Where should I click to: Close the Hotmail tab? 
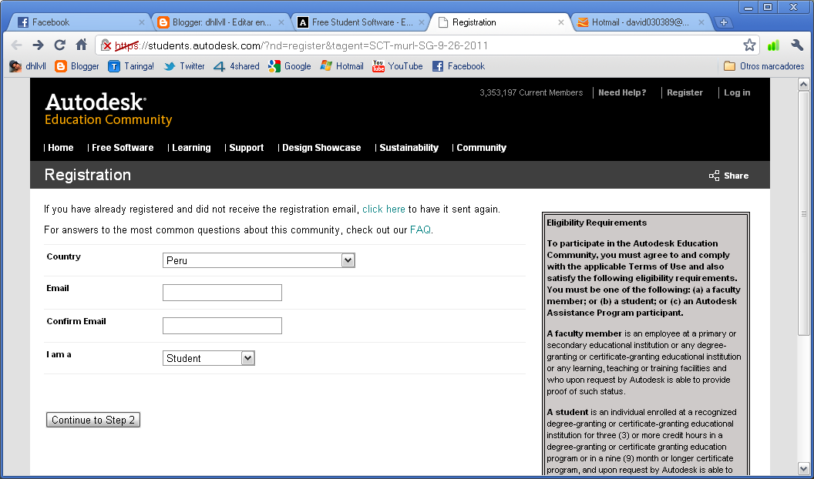[701, 22]
